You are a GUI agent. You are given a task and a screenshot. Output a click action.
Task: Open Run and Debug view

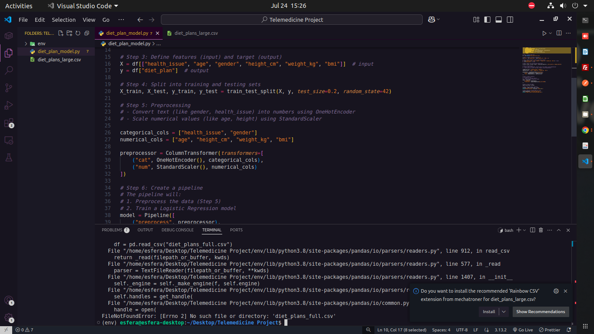(x=9, y=105)
